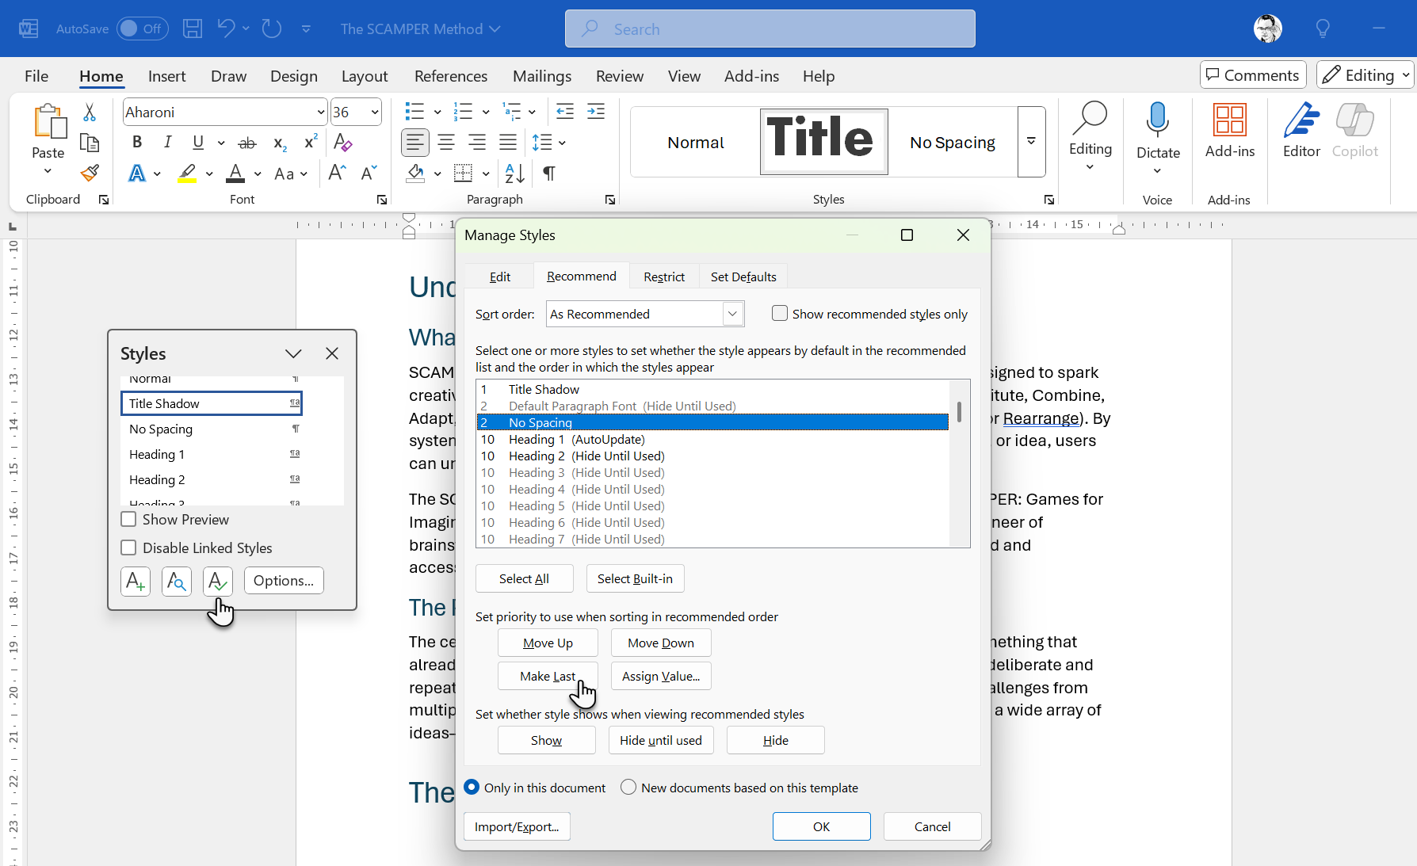The width and height of the screenshot is (1417, 866).
Task: Confirm Manage Styles with OK
Action: click(x=822, y=826)
